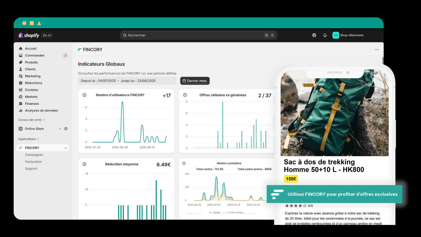Toggle the Online Store visibility eye
This screenshot has width=421, height=237.
(x=66, y=129)
